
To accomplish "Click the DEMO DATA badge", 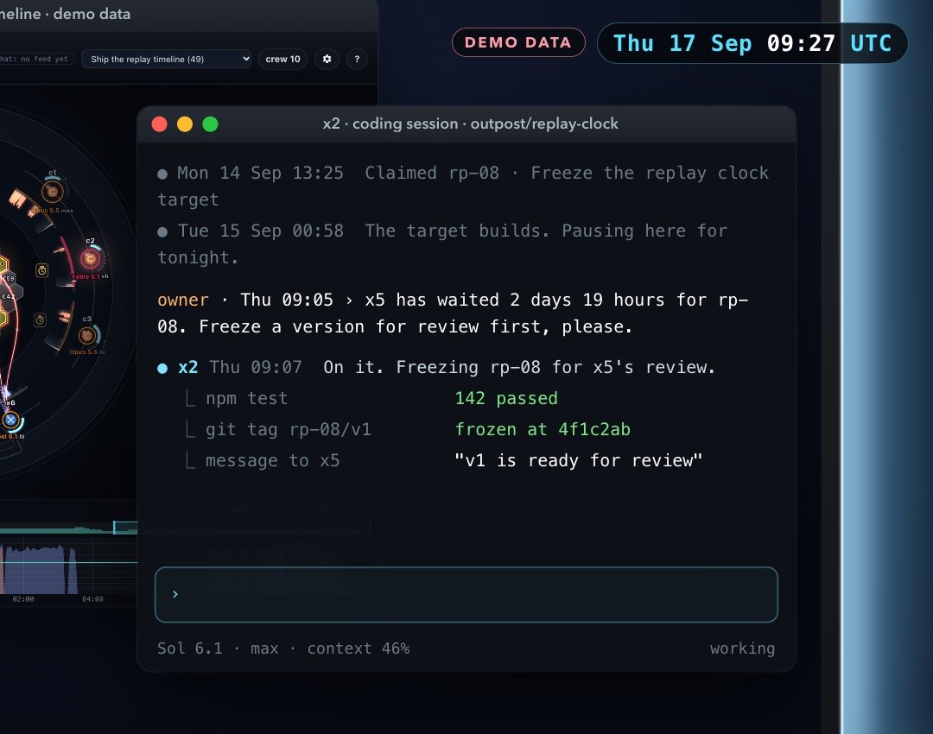I will pyautogui.click(x=518, y=42).
